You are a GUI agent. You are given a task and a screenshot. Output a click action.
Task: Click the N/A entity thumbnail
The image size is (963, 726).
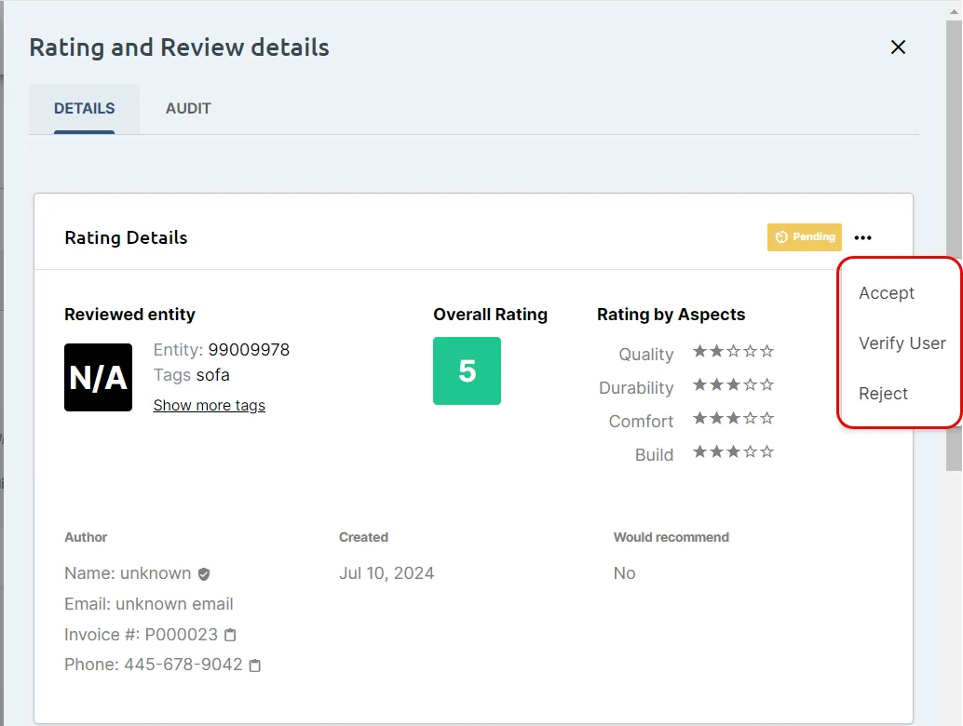[99, 377]
